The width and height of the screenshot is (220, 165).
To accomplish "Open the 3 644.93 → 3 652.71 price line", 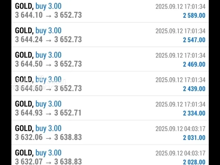I will coord(48,113).
